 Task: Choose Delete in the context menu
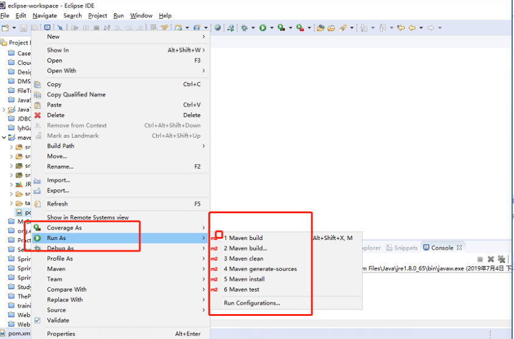(121, 115)
